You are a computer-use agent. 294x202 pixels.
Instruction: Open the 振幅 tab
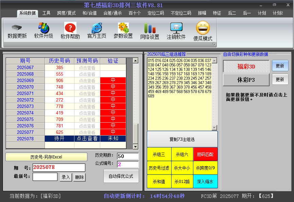click(202, 13)
